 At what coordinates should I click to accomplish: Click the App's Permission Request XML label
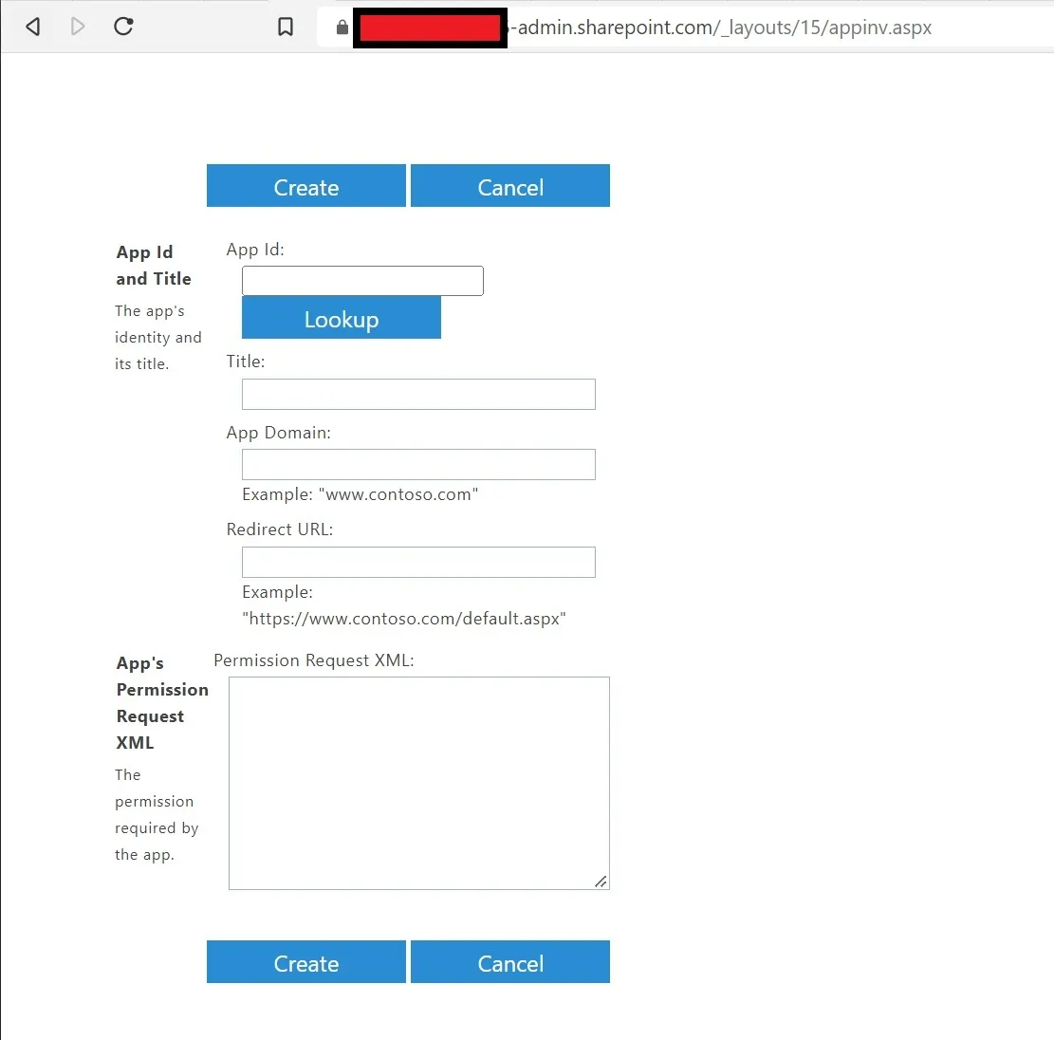point(161,702)
